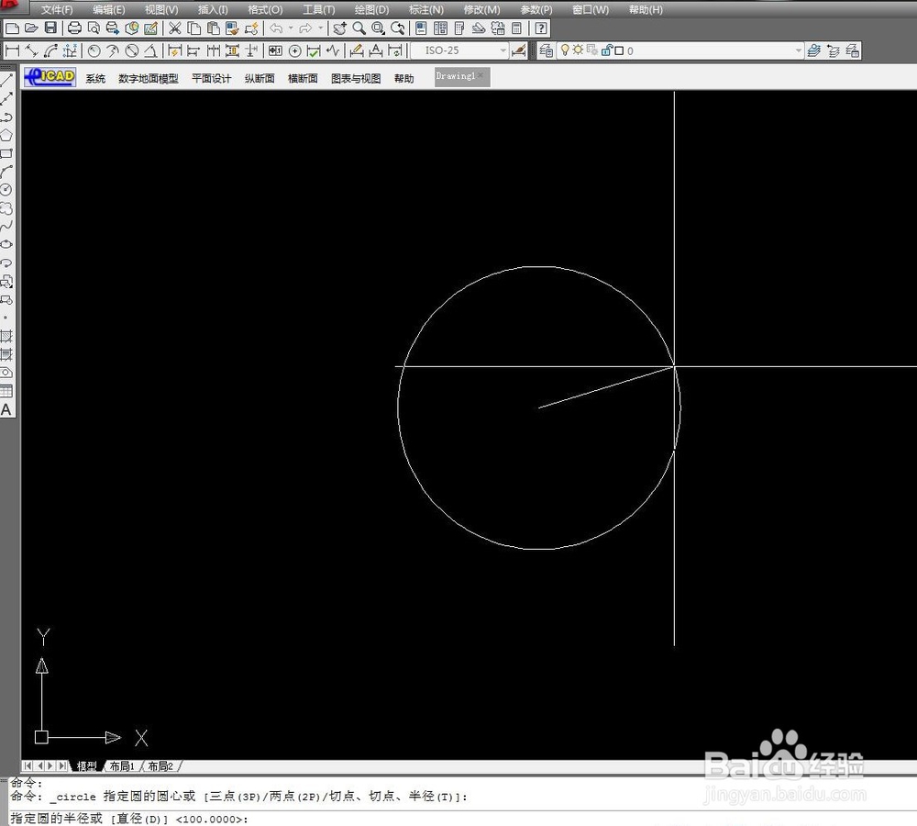The image size is (917, 826).
Task: Open the 编辑(E) menu
Action: coord(109,10)
